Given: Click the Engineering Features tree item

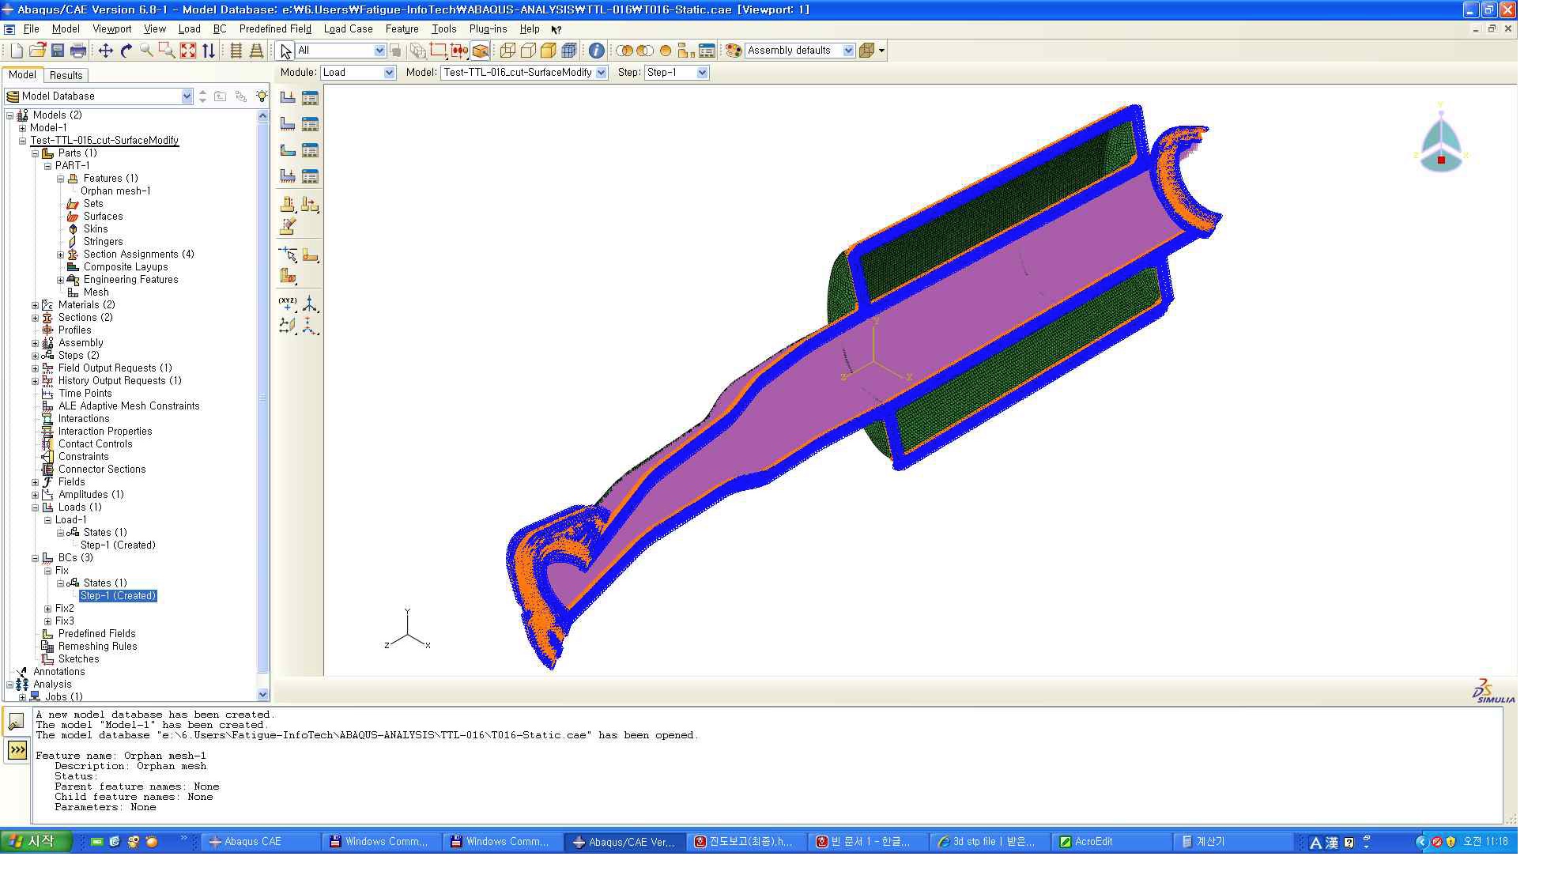Looking at the screenshot, I should (130, 280).
